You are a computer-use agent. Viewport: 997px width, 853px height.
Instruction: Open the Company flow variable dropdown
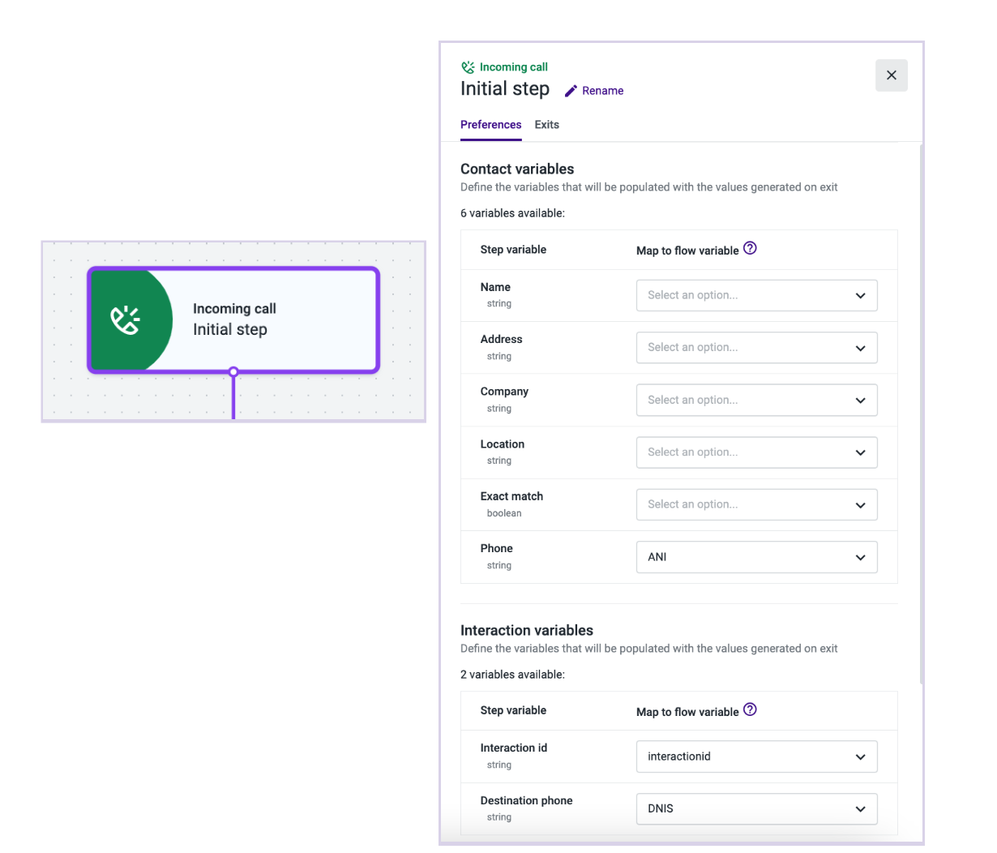click(x=756, y=401)
